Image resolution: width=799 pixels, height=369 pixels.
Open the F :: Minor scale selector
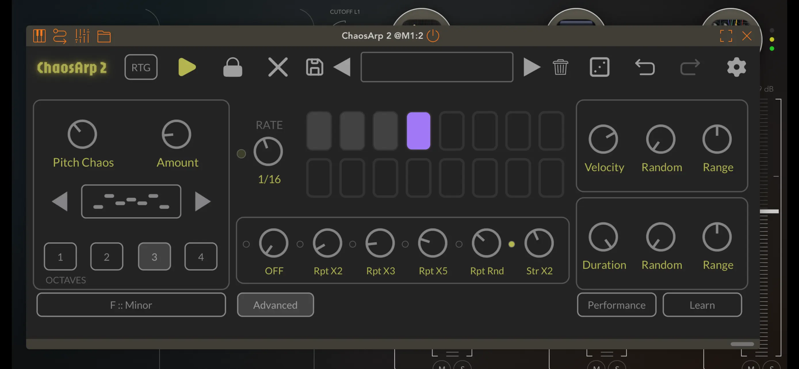131,305
